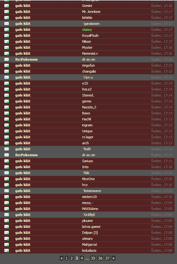The image size is (177, 264).
Task: Click unread envelope icon in leduslacis row
Action: pyautogui.click(x=7, y=251)
